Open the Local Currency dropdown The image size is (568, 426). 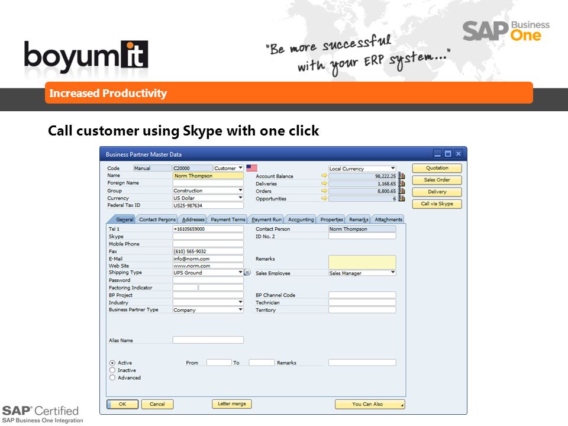click(393, 169)
